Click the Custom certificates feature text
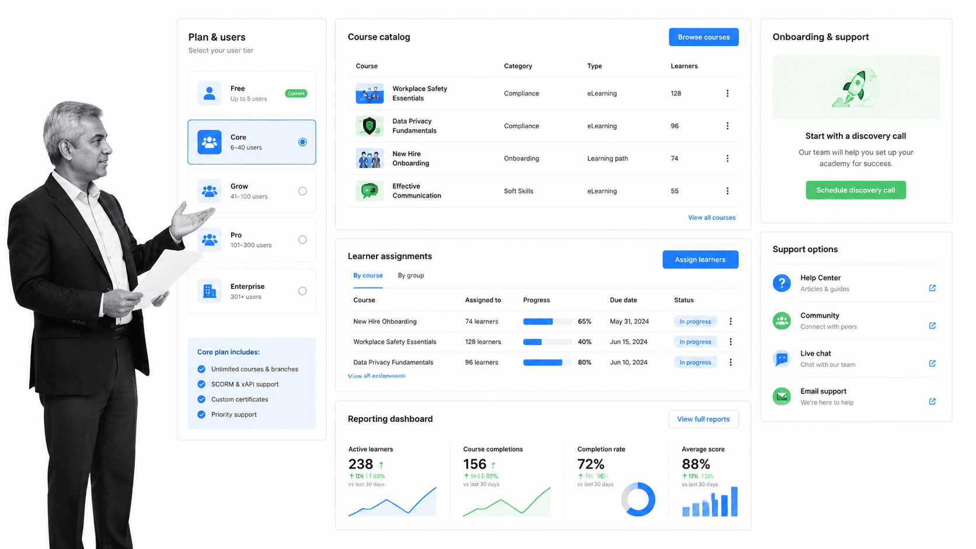Image resolution: width=976 pixels, height=549 pixels. (240, 399)
